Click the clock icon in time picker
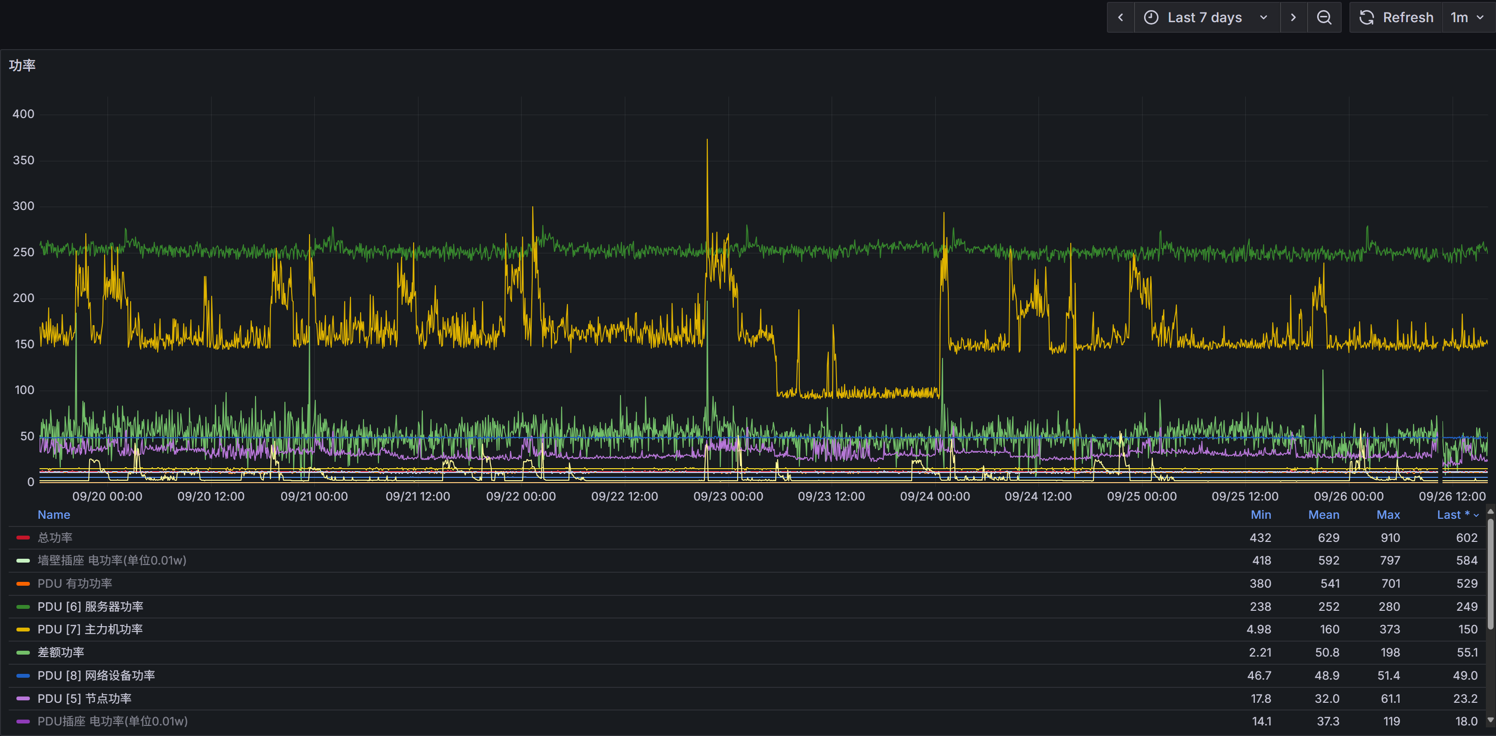1496x736 pixels. [1151, 17]
